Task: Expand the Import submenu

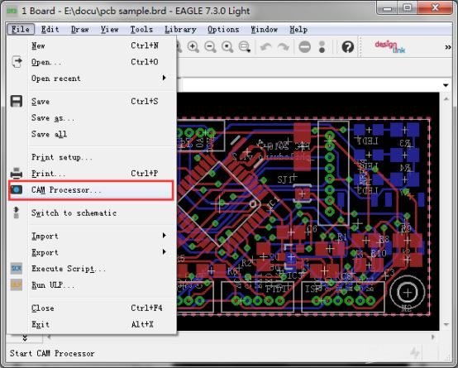Action: tap(92, 236)
